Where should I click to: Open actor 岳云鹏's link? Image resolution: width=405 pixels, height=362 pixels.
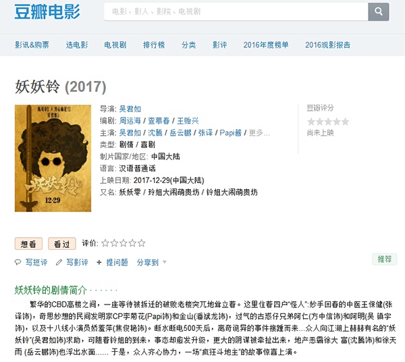(180, 133)
